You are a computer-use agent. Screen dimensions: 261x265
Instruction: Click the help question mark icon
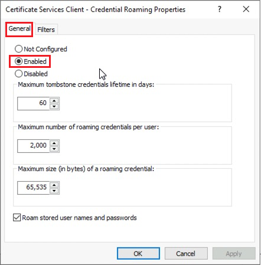click(x=220, y=9)
